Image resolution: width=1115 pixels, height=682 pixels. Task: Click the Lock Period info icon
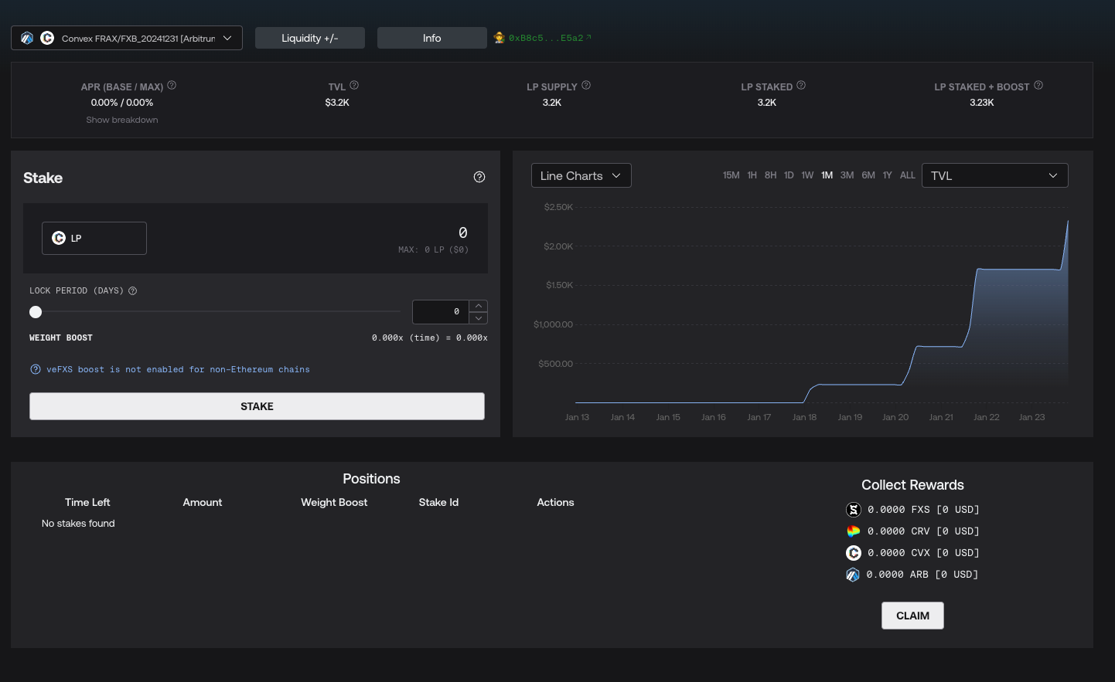[133, 291]
